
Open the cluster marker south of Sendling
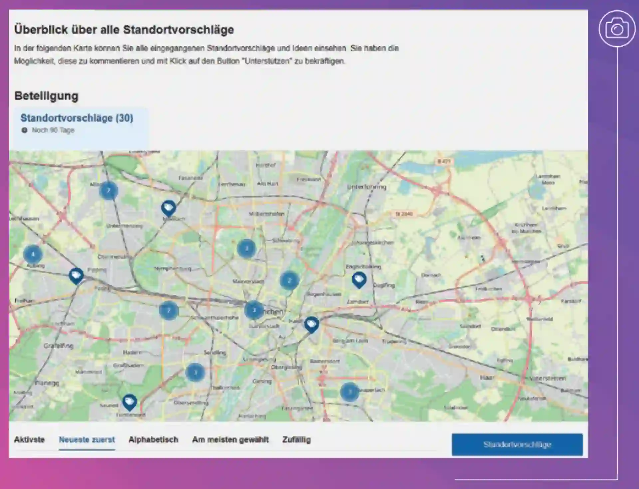(195, 372)
